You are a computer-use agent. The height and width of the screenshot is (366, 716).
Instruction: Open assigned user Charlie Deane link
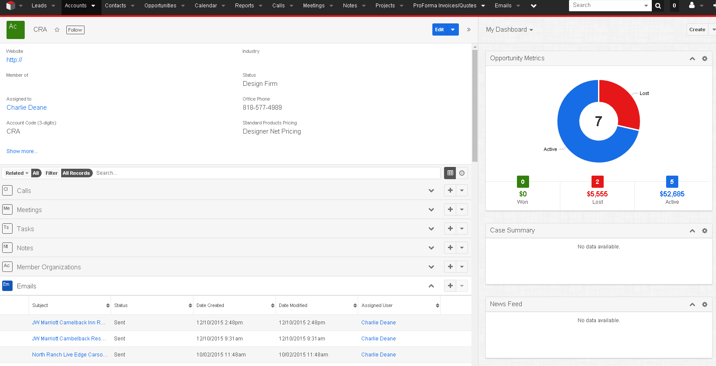pos(26,108)
